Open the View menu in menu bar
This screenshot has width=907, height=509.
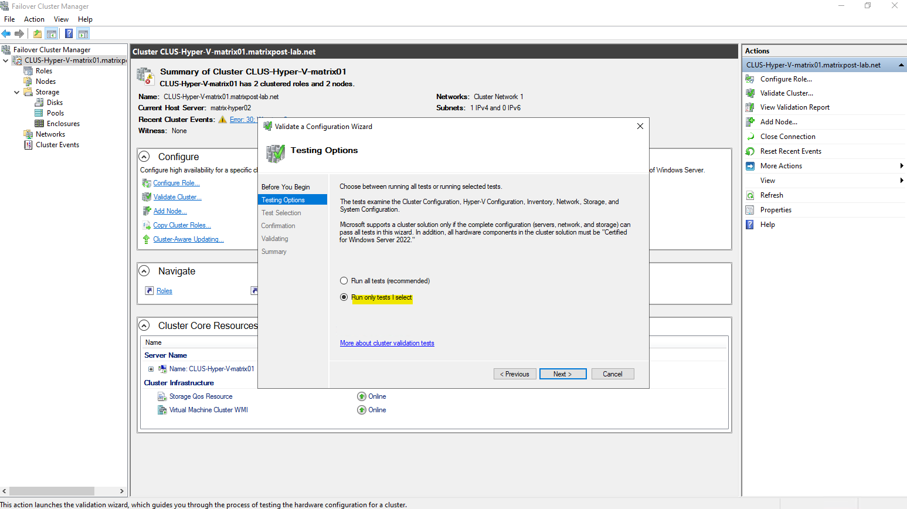pyautogui.click(x=61, y=19)
